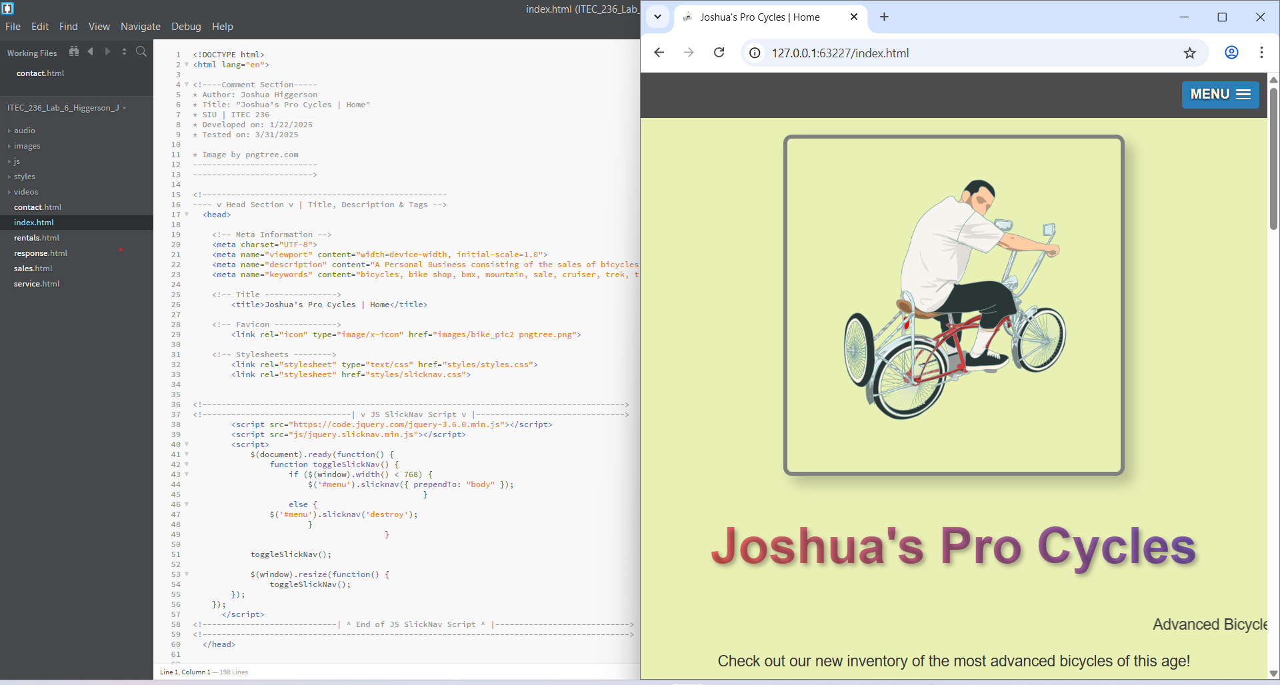Click the magnifier search icon in the sidebar

click(141, 51)
